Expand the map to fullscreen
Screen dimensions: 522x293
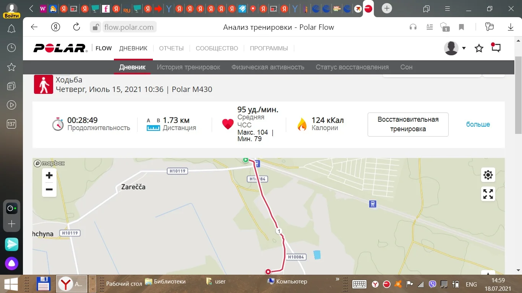pos(488,194)
